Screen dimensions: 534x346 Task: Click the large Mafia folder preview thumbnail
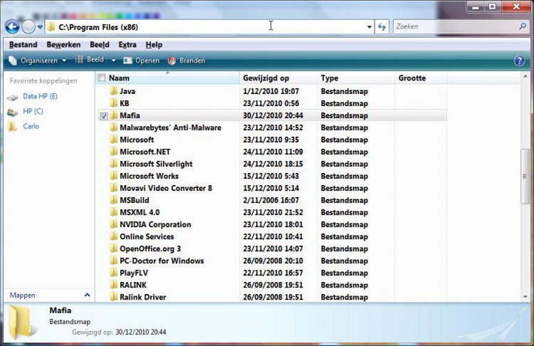22,323
